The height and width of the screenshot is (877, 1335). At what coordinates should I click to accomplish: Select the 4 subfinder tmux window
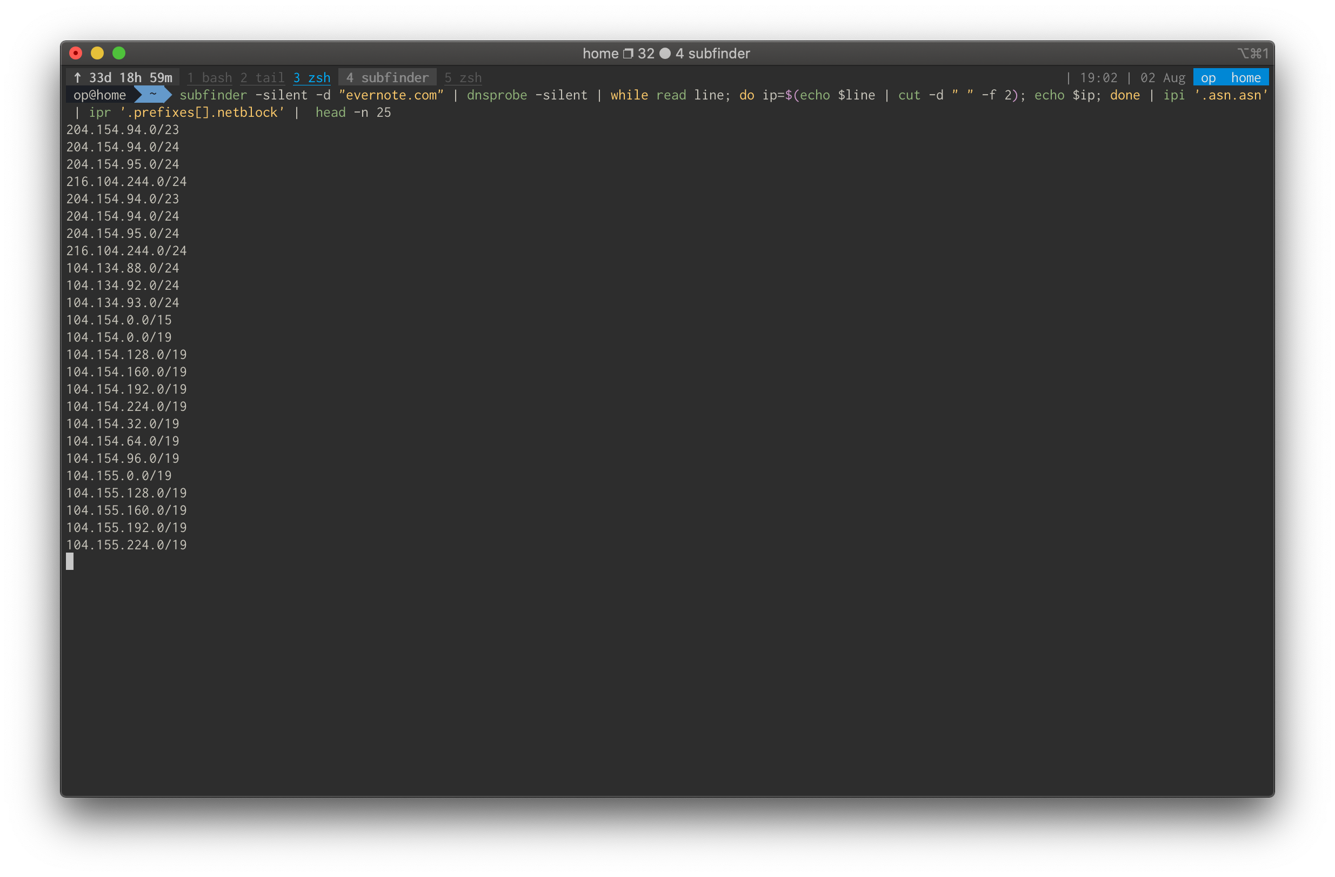pos(387,77)
